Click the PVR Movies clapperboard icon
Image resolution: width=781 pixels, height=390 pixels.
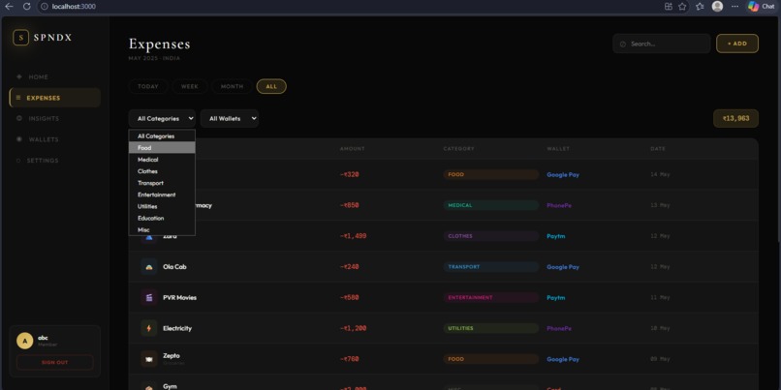(149, 297)
